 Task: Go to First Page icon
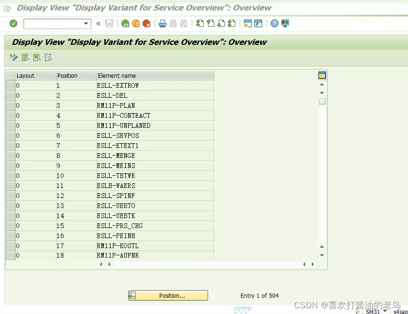(x=200, y=23)
